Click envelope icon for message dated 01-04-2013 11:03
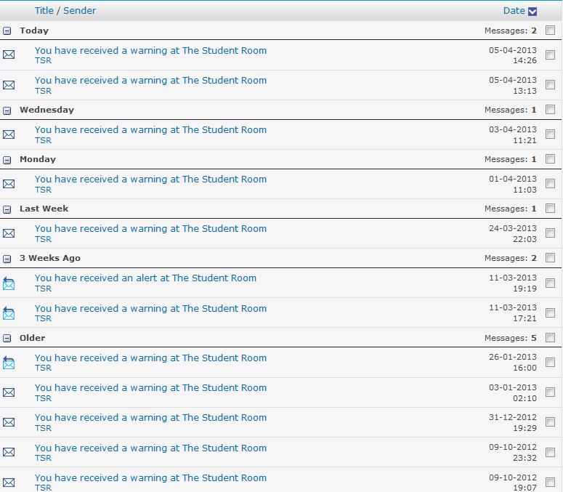 pos(9,184)
